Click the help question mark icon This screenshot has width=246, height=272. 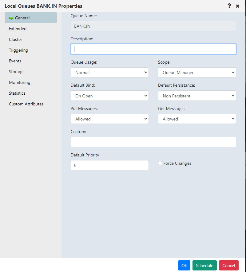tap(229, 6)
